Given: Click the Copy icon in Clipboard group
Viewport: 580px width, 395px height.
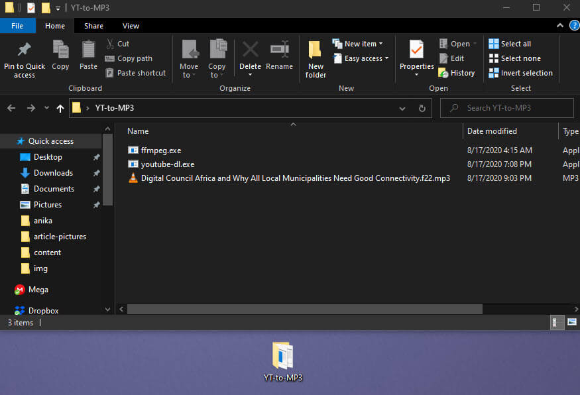Looking at the screenshot, I should (x=60, y=50).
